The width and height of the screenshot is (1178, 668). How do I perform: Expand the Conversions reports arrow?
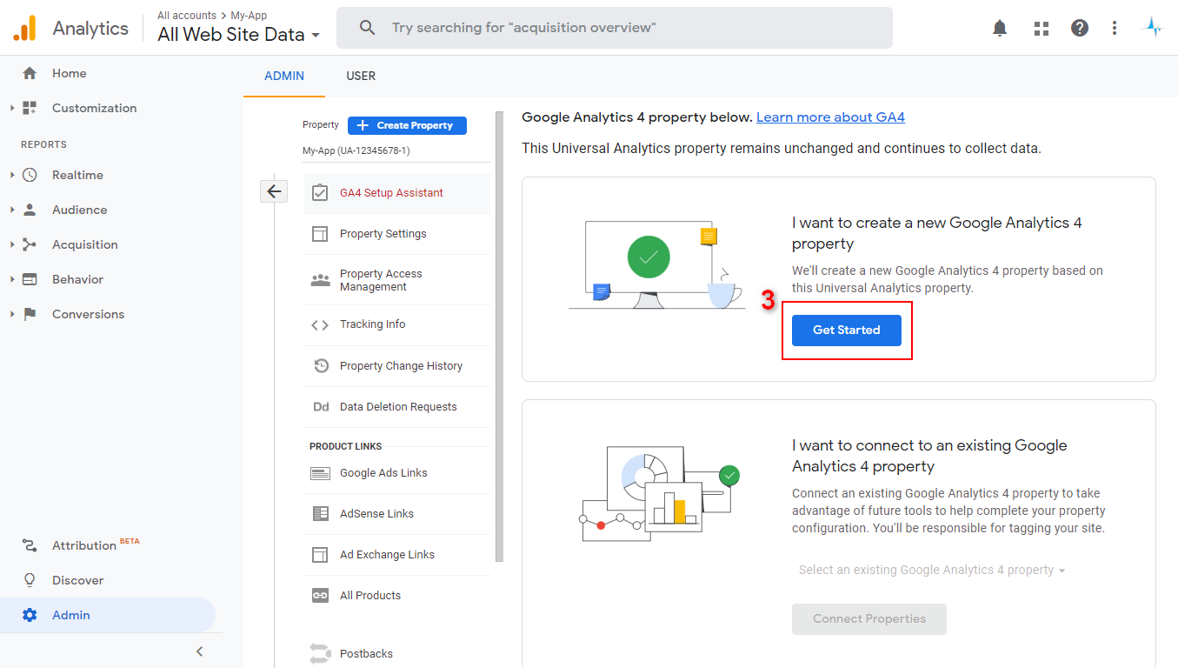[x=12, y=314]
